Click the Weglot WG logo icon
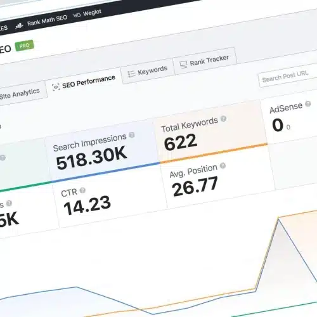 [x=77, y=15]
